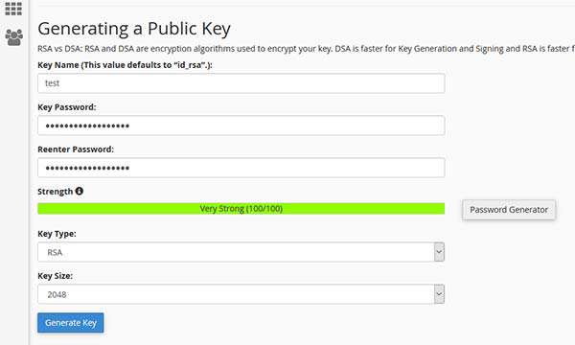Open the Password Generator
The height and width of the screenshot is (345, 575).
[509, 210]
